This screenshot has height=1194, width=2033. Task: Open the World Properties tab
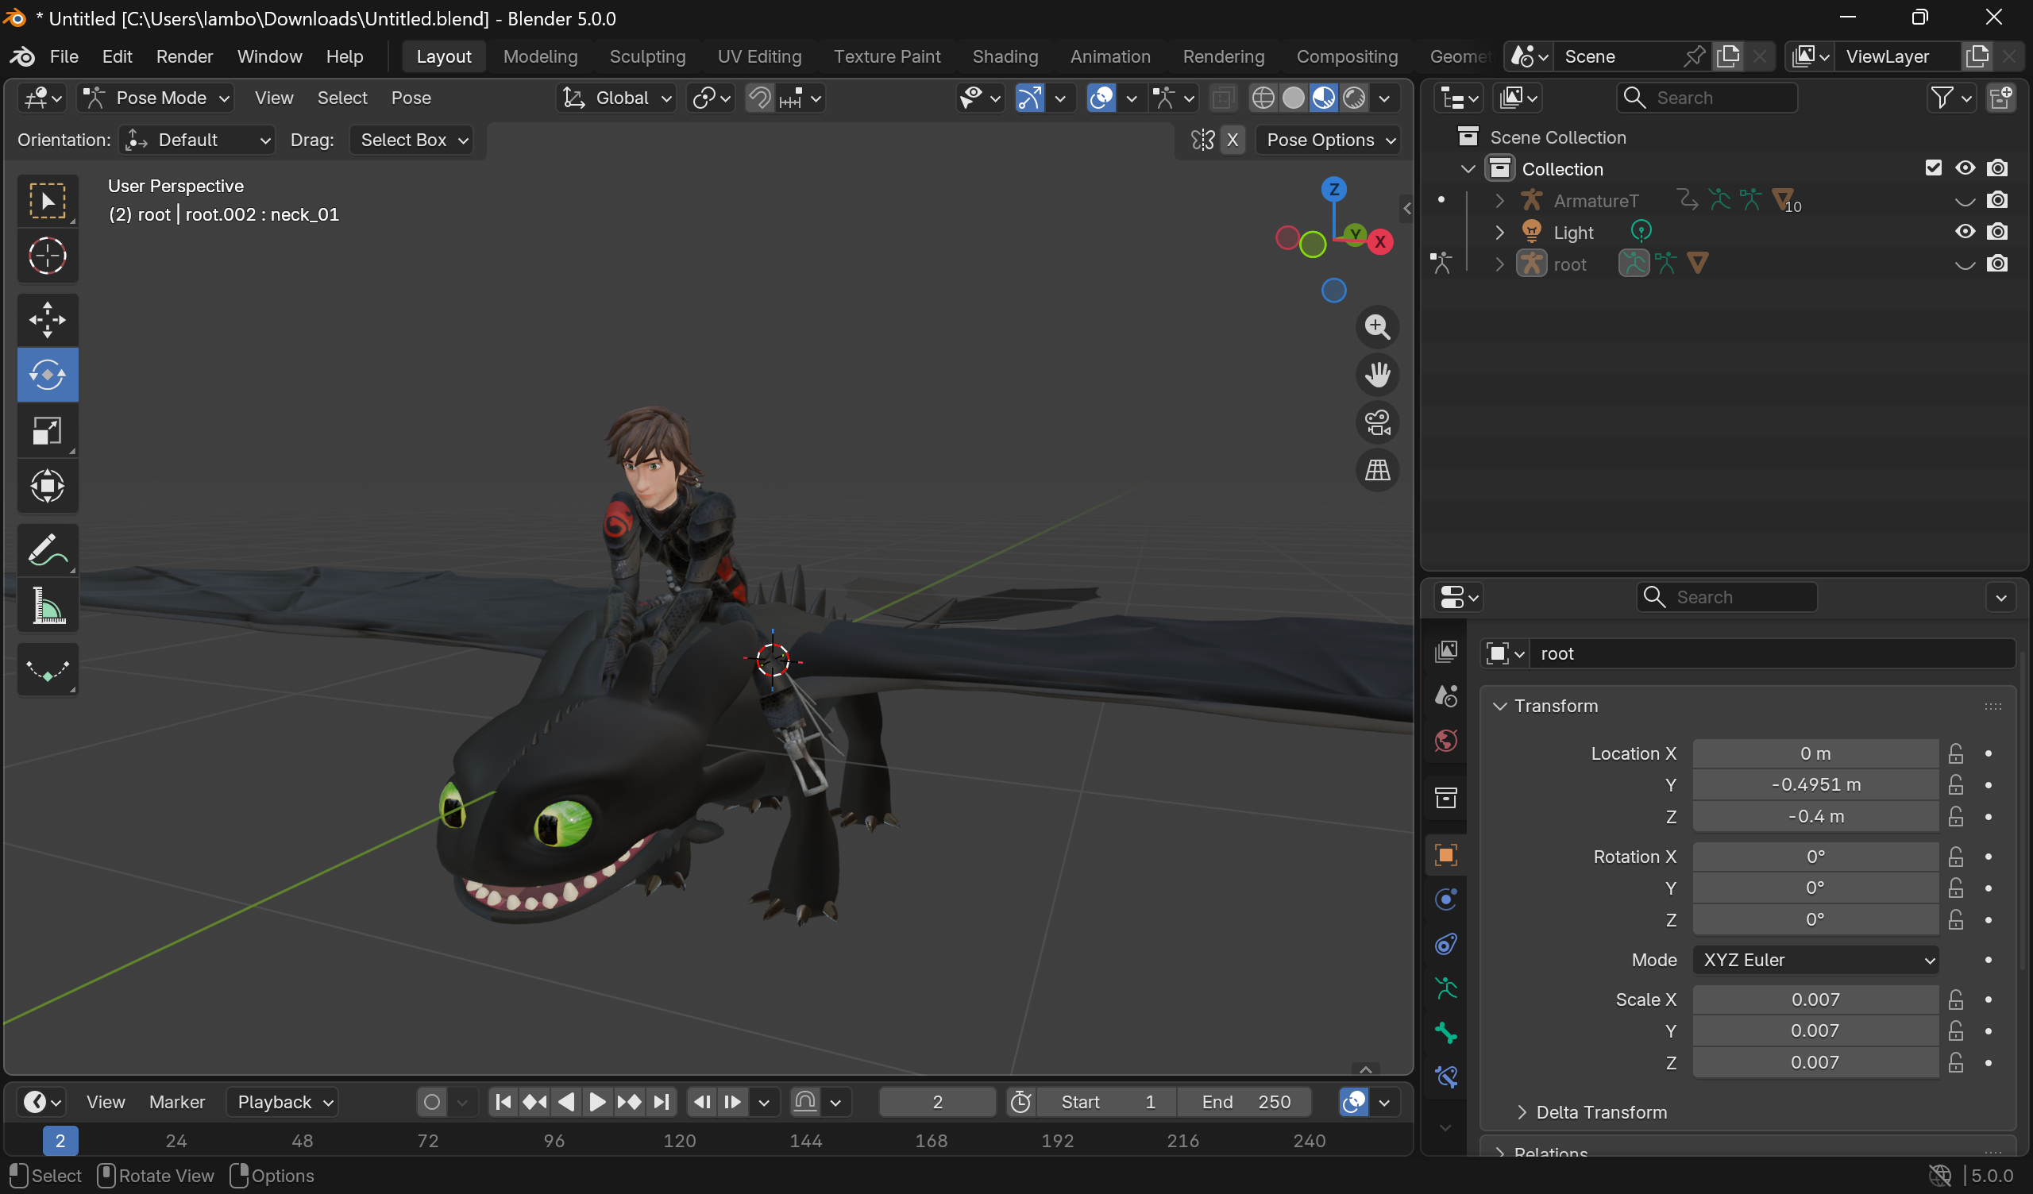click(1445, 740)
